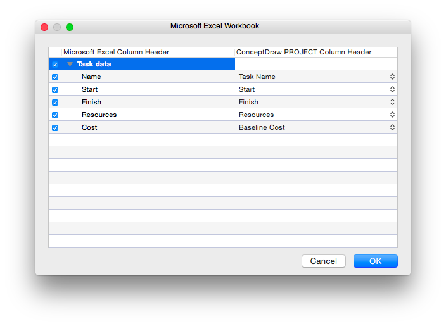
Task: Toggle the Task data group checkbox
Action: pos(55,65)
